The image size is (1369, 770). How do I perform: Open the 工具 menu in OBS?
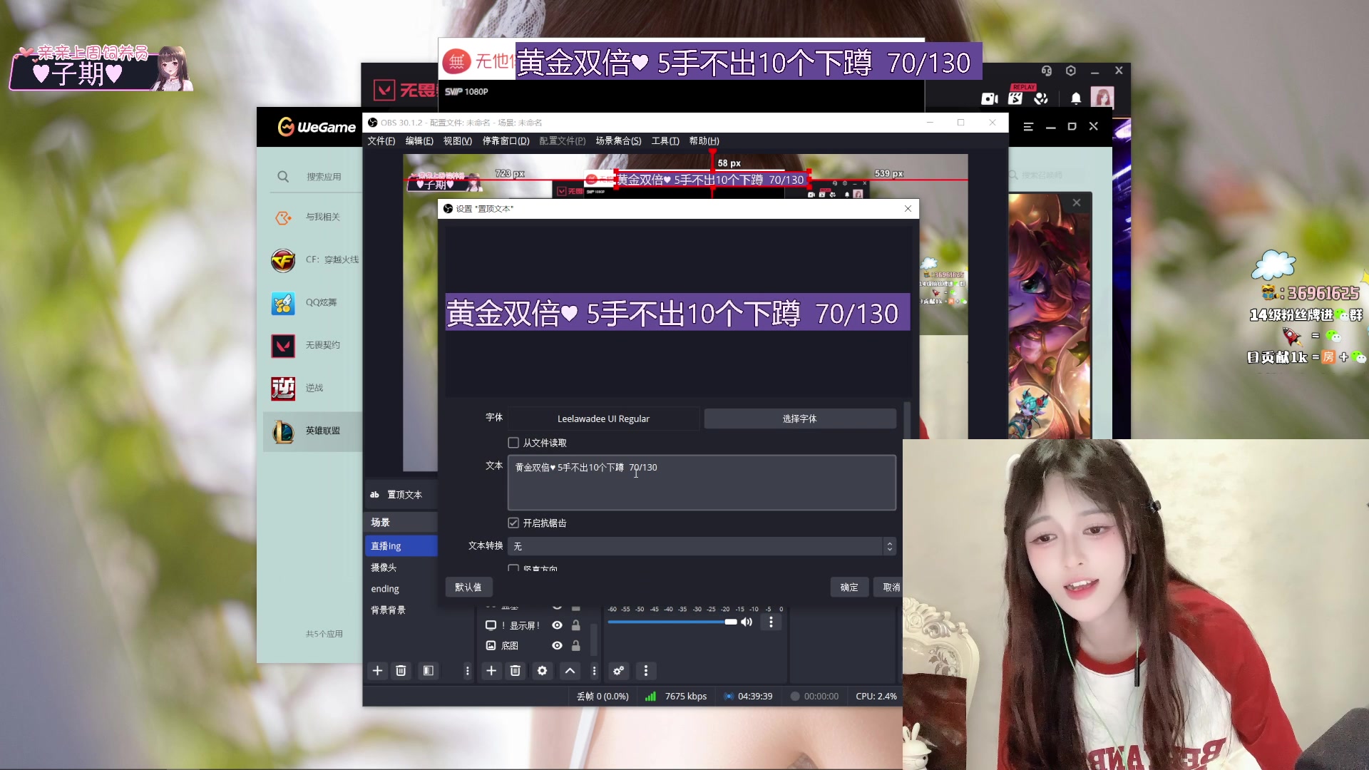tap(665, 141)
